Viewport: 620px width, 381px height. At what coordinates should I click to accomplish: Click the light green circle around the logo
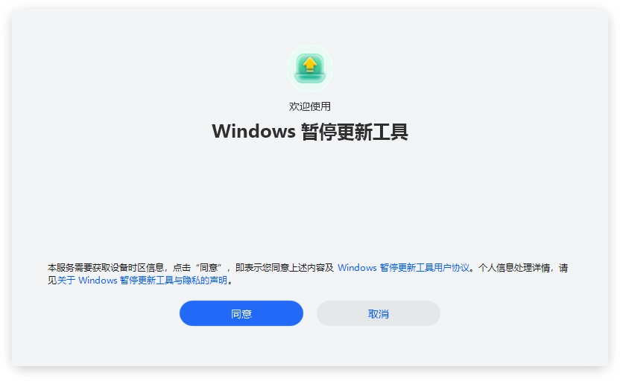(x=310, y=68)
